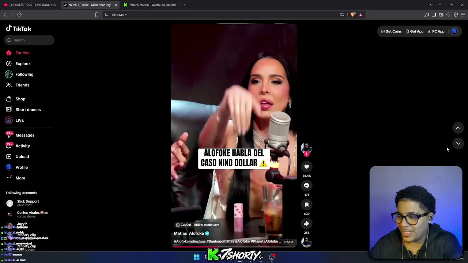Bookmark the video to favorites

[306, 205]
